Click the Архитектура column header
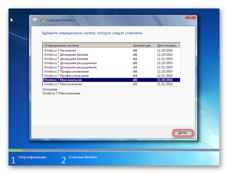The image size is (228, 174). [x=143, y=45]
